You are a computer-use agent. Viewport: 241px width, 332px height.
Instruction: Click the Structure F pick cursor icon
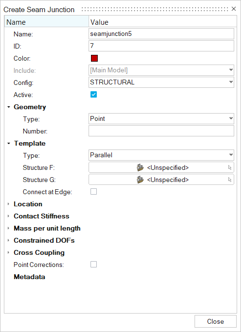[x=230, y=167]
